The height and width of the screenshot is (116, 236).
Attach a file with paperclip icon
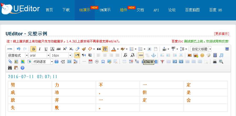10,62
